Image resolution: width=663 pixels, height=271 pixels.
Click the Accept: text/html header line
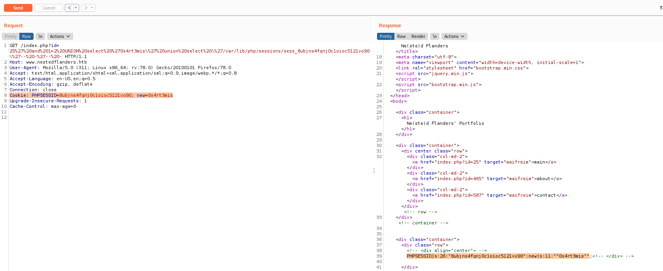click(123, 73)
